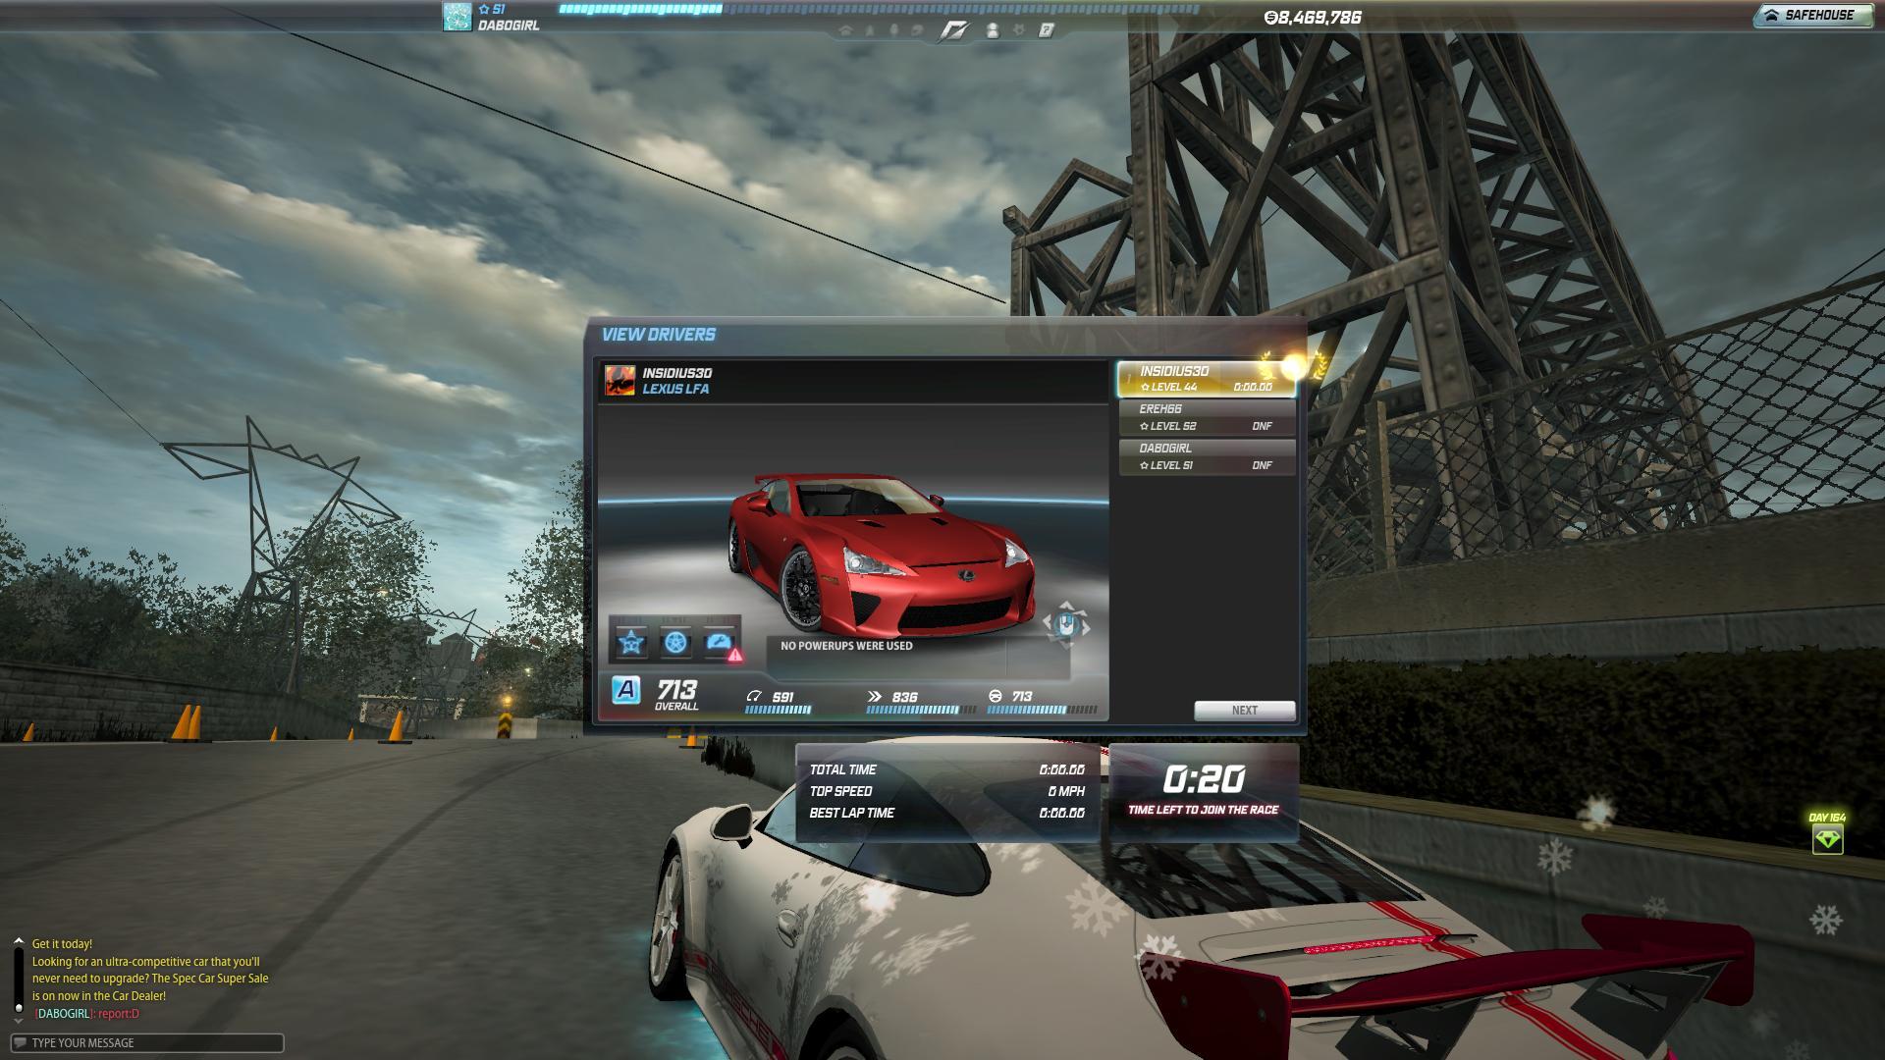Open the DABOGIRL player avatar
This screenshot has height=1060, width=1885.
point(458,17)
